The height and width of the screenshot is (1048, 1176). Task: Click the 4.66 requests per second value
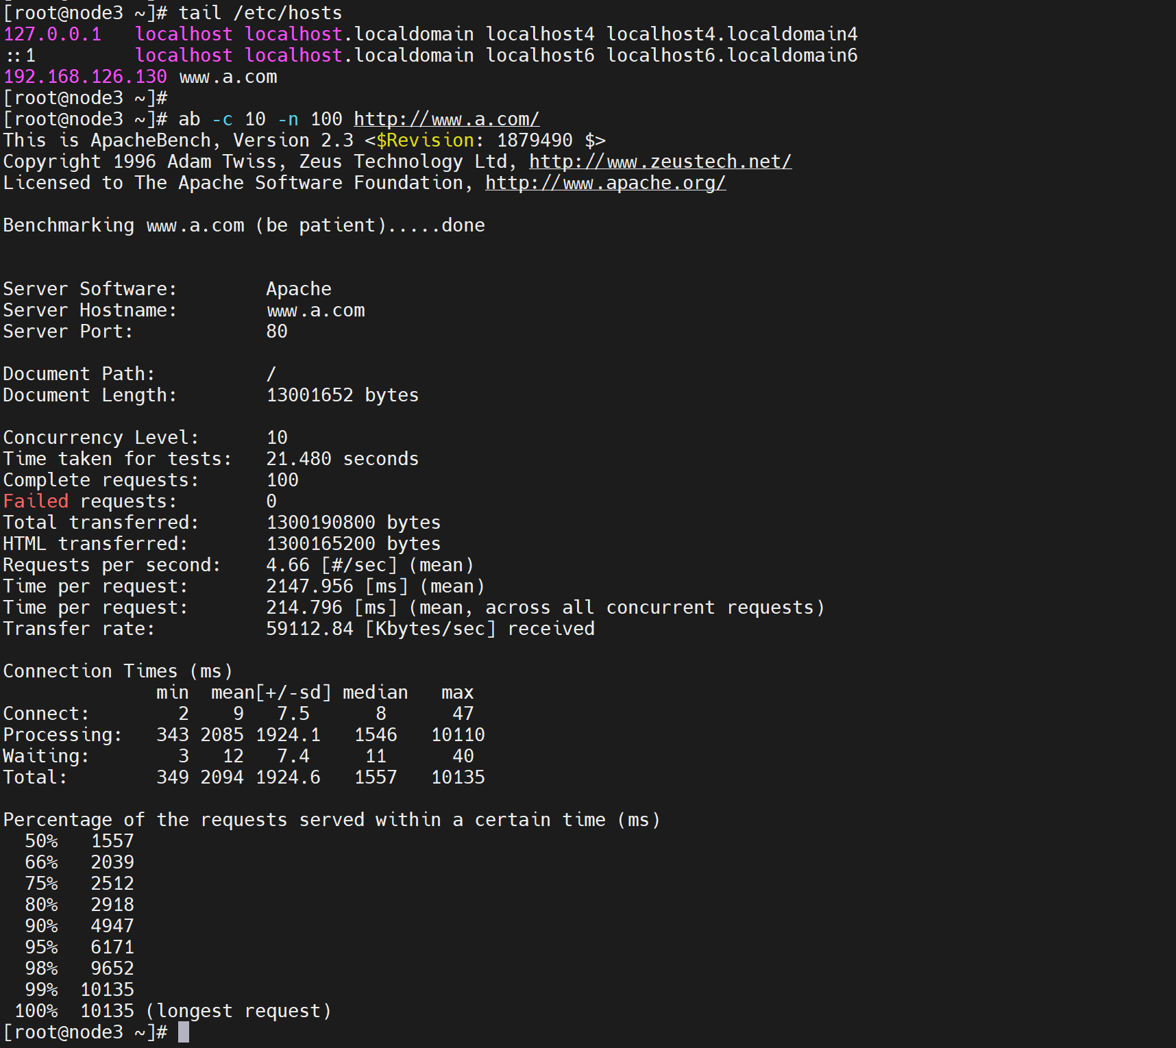coord(287,565)
